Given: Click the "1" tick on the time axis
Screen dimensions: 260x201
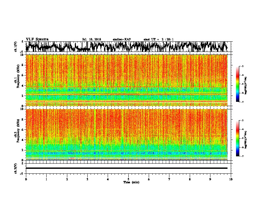Looking at the screenshot, I should [46, 179].
